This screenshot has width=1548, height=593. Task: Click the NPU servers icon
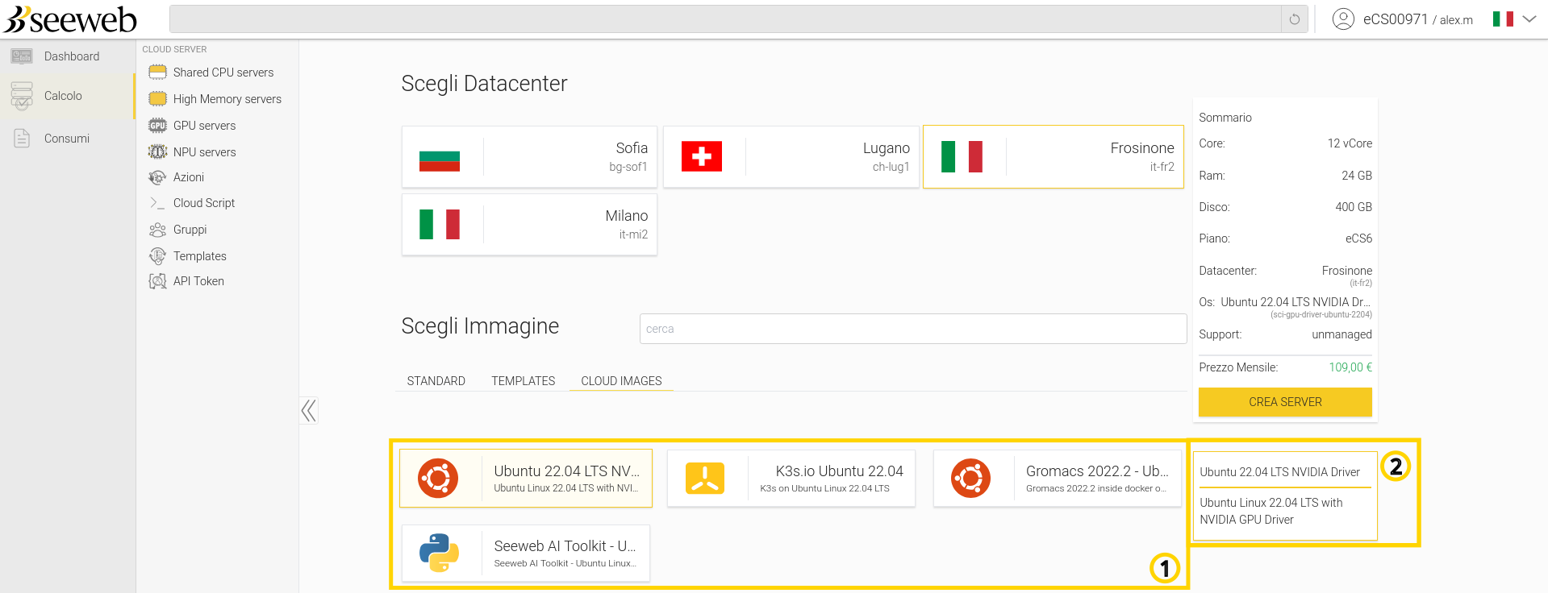157,152
